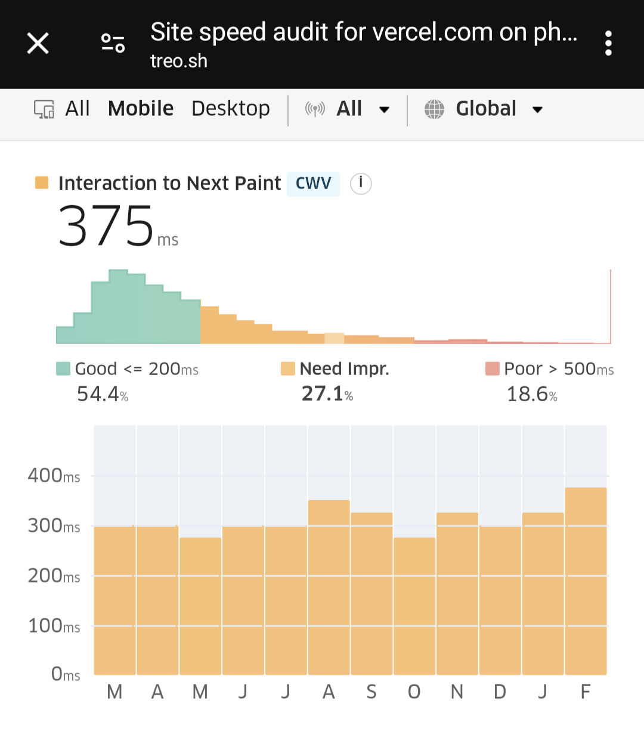Open the site settings tune icon

(113, 44)
